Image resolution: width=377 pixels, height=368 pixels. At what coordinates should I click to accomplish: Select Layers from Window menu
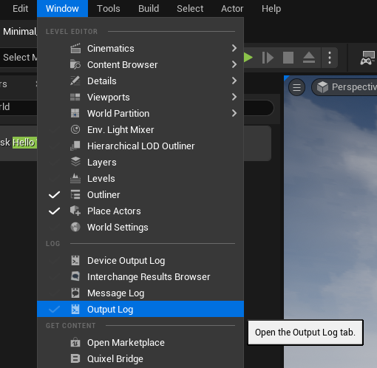[140, 162]
